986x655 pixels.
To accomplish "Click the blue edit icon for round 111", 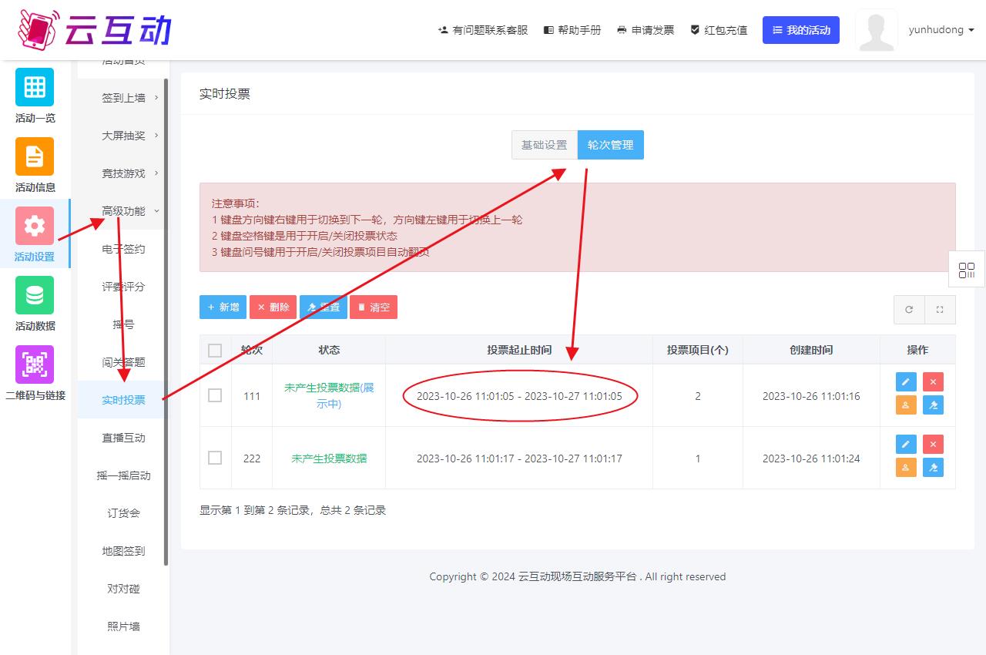I will pyautogui.click(x=906, y=382).
